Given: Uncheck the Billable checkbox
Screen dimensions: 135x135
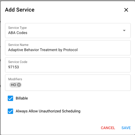Looking at the screenshot, I should (x=10, y=98).
